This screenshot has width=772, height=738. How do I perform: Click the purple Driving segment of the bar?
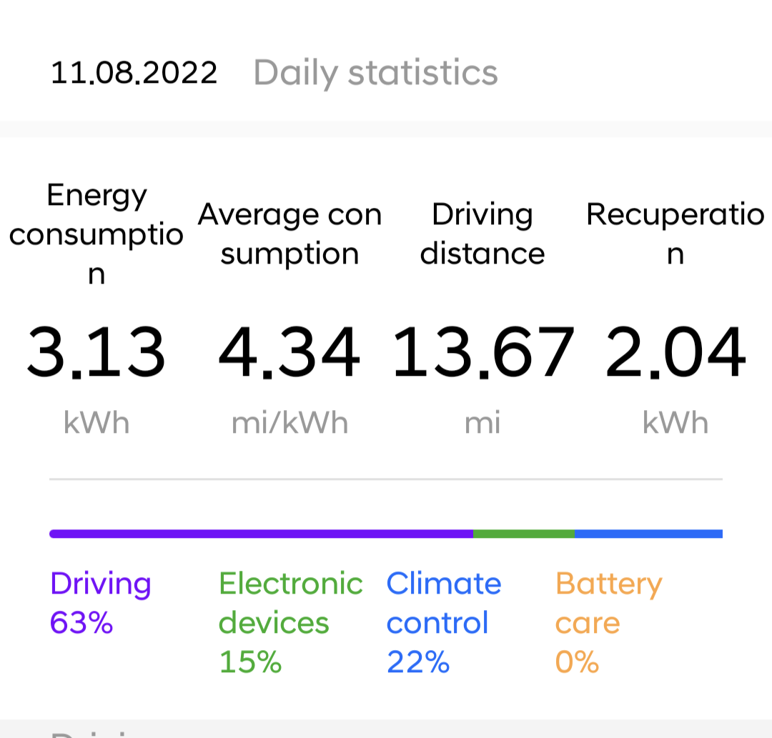(261, 534)
